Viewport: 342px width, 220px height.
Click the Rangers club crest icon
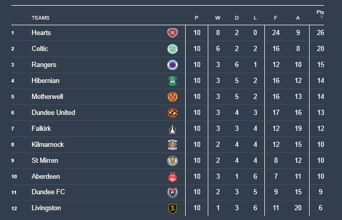click(172, 65)
